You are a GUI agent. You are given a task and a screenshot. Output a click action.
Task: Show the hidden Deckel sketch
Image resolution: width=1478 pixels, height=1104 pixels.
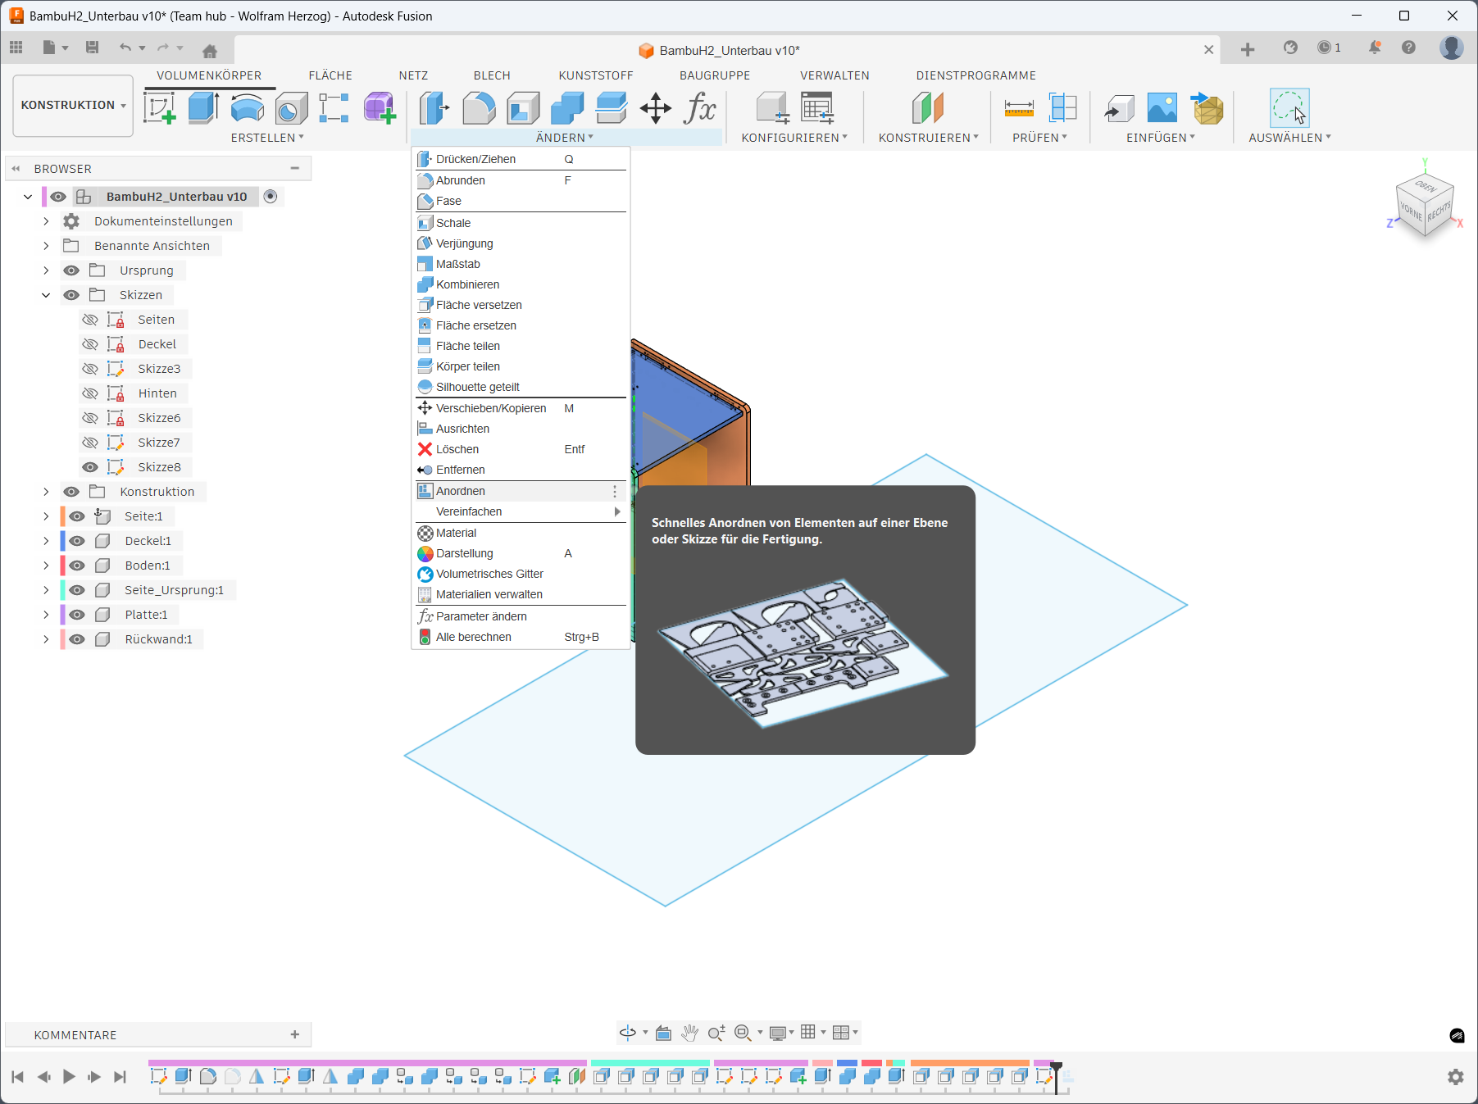point(90,344)
